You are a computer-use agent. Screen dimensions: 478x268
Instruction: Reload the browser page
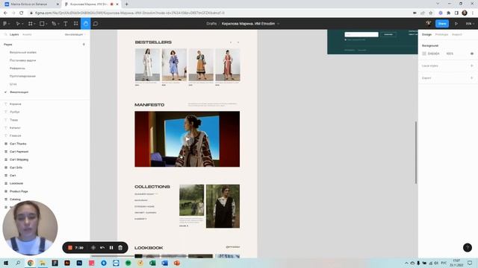pos(22,13)
